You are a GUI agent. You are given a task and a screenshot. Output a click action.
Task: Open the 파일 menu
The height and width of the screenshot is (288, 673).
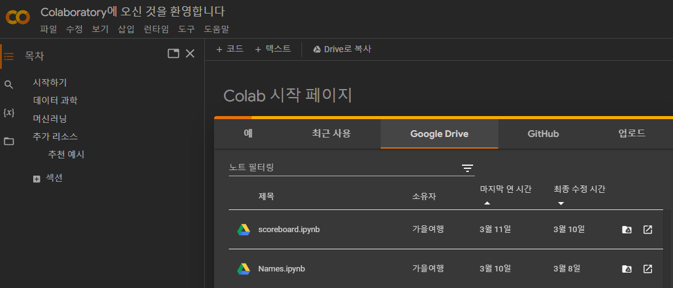49,29
